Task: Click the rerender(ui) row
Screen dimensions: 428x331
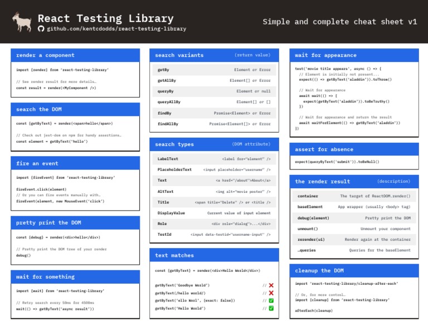Action: (354, 239)
